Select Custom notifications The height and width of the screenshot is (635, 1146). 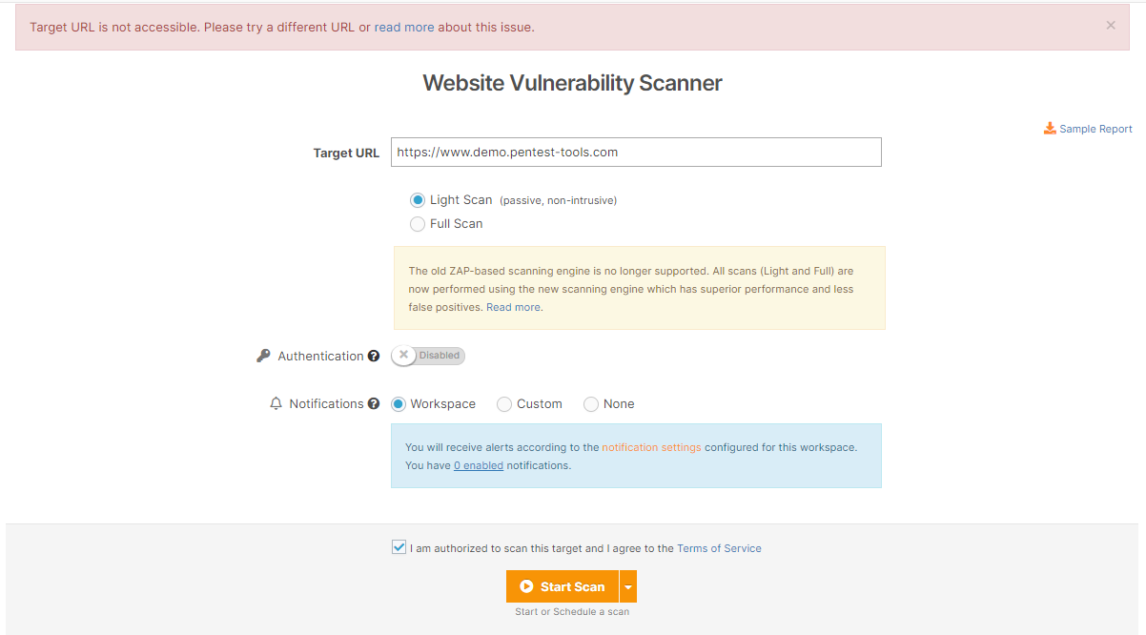(503, 403)
